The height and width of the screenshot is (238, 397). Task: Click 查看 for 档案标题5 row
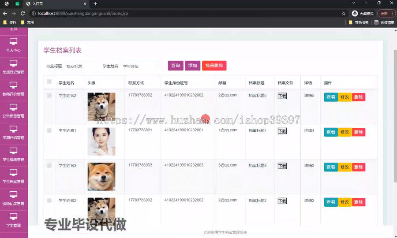(x=331, y=97)
